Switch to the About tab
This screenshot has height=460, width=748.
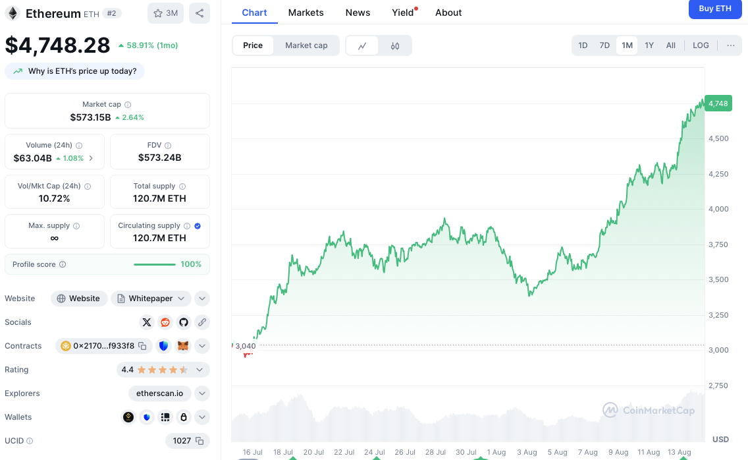[x=448, y=13]
